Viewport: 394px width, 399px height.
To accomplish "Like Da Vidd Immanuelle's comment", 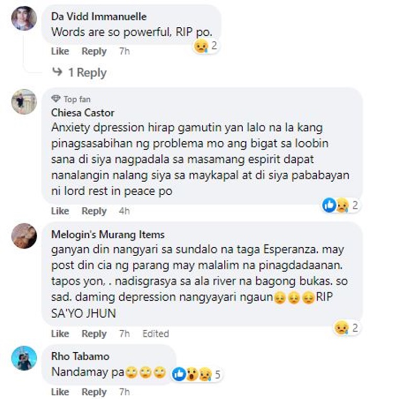I will pyautogui.click(x=60, y=51).
